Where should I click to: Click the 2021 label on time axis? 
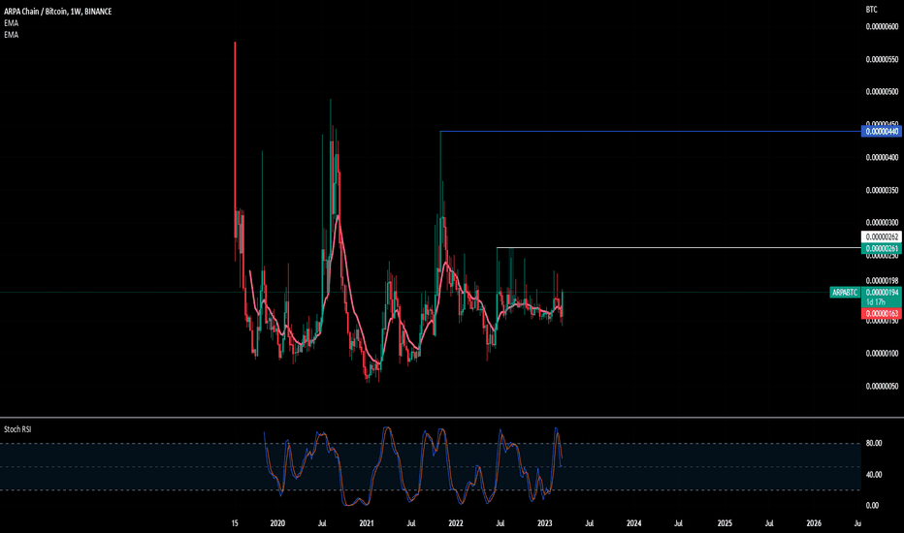(366, 523)
